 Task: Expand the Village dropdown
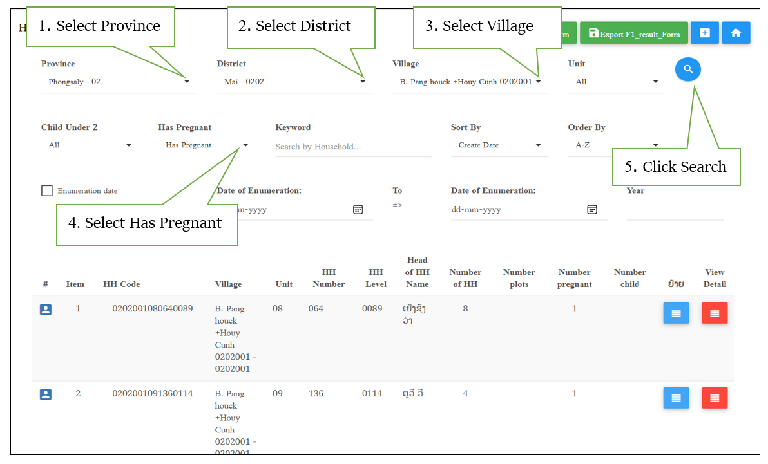pyautogui.click(x=538, y=81)
